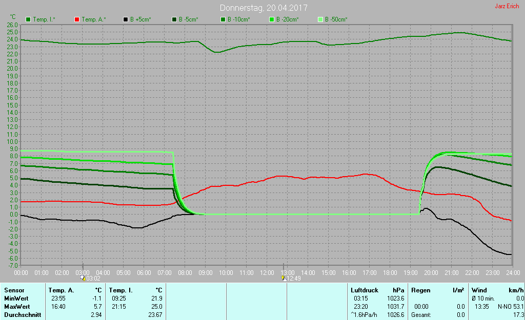Click the Sensor header in the table
The image size is (525, 320).
[x=14, y=290]
